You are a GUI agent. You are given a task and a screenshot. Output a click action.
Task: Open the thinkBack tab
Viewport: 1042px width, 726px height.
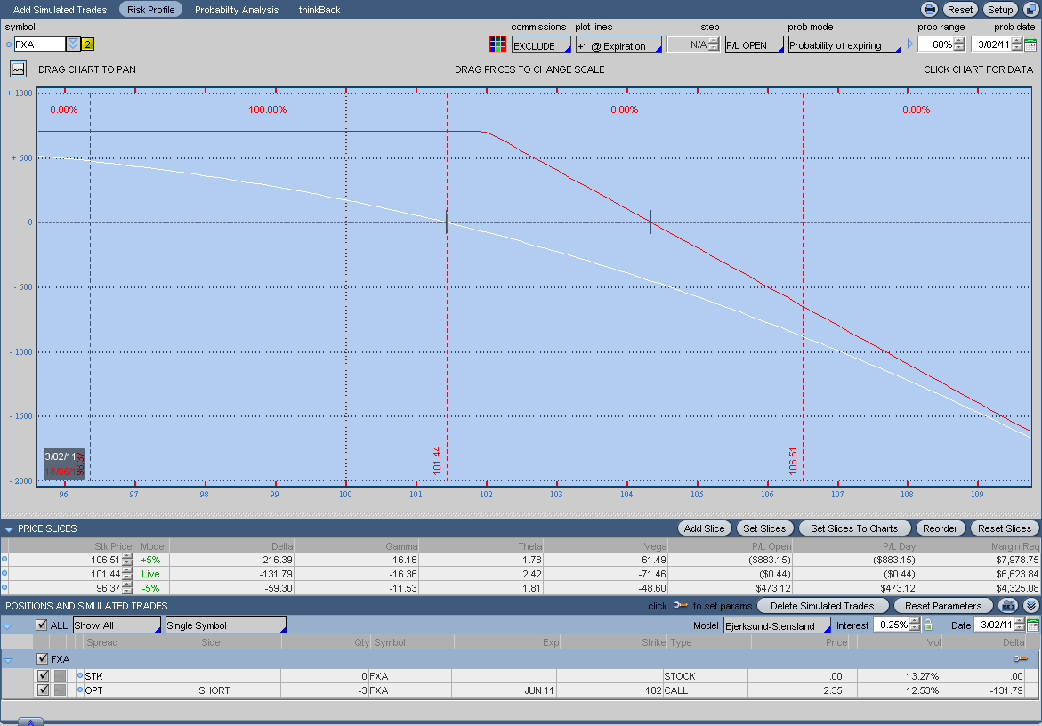319,10
